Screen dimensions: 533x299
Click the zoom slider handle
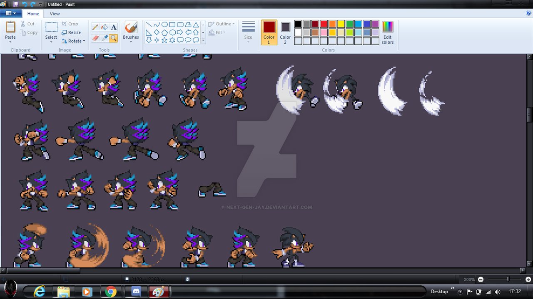coord(508,279)
